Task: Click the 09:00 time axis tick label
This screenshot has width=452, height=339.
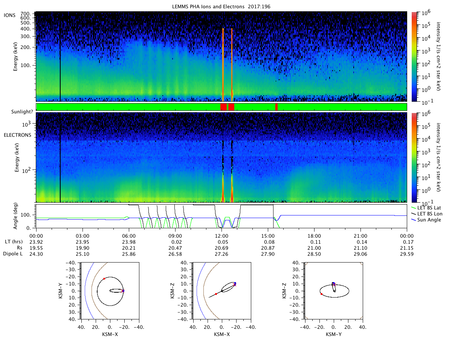Action: [x=175, y=235]
